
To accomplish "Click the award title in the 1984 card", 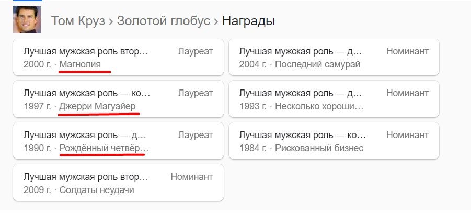I will 301,135.
